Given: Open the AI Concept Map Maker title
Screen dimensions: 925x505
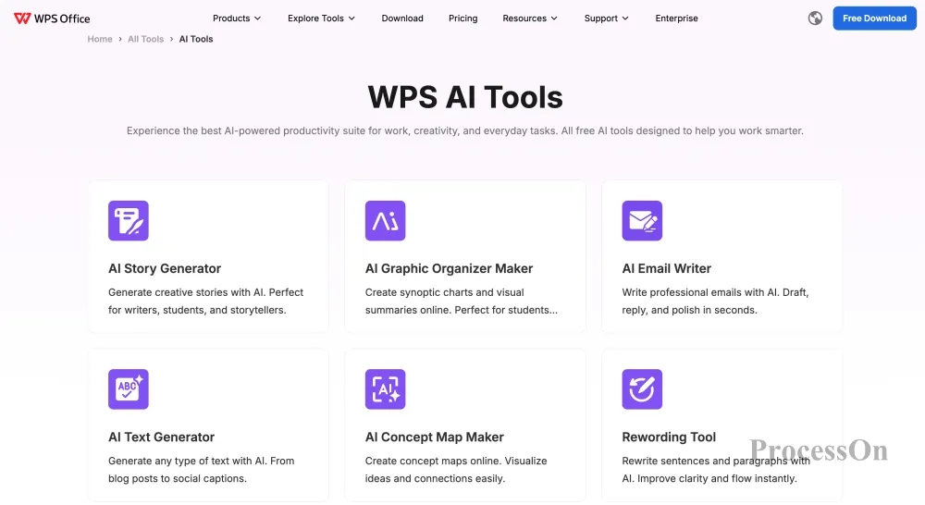Looking at the screenshot, I should tap(434, 437).
